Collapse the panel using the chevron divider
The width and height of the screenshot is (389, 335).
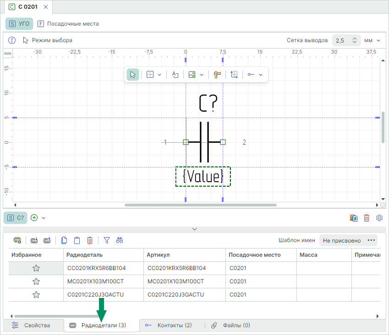click(x=194, y=228)
